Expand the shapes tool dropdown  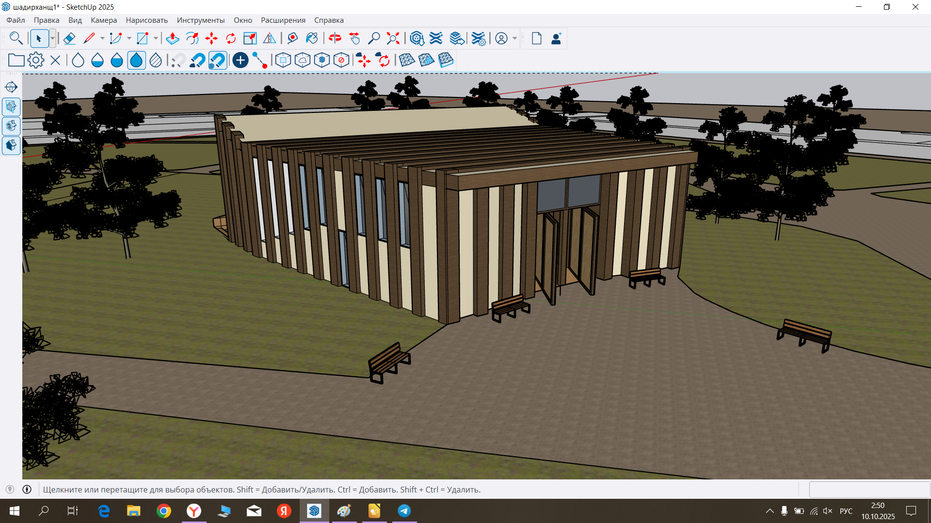(x=155, y=38)
